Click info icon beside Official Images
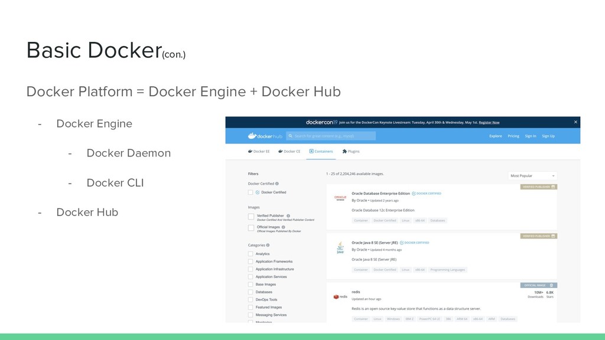Viewport: 605px width, 340px height. point(283,227)
